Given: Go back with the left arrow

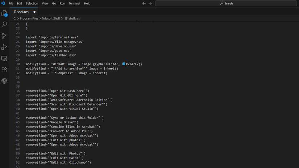Looking at the screenshot, I should coord(144,3).
